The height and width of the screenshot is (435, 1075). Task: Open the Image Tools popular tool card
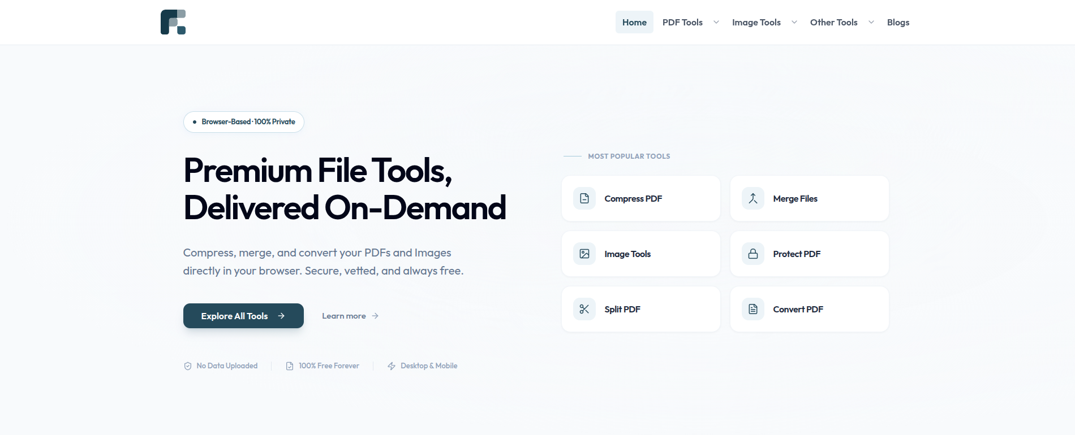tap(641, 254)
